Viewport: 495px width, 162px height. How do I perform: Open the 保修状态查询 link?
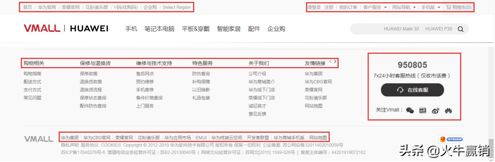(93, 98)
